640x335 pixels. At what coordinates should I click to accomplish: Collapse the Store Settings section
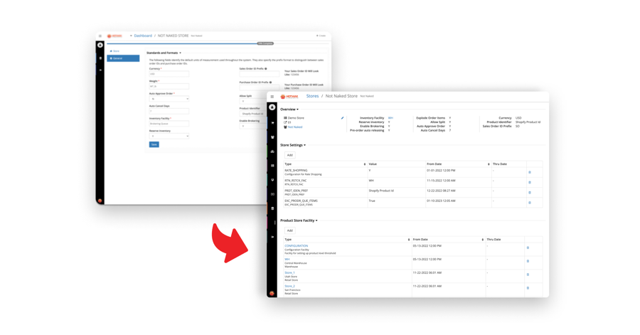[293, 145]
